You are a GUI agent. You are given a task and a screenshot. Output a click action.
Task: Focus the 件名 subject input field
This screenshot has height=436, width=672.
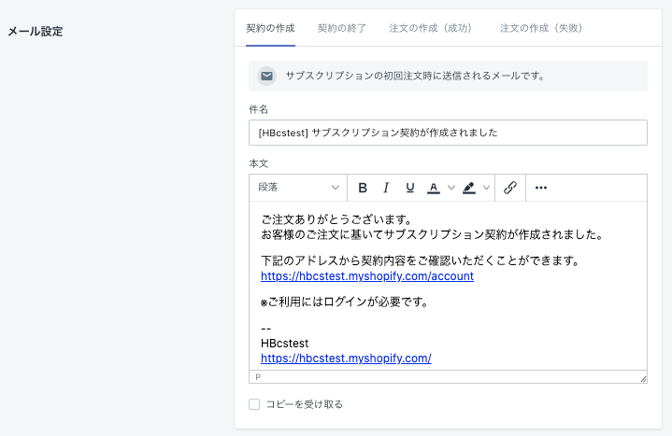448,133
